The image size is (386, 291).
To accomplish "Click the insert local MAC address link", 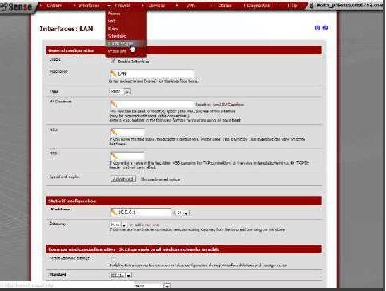I will pos(219,105).
